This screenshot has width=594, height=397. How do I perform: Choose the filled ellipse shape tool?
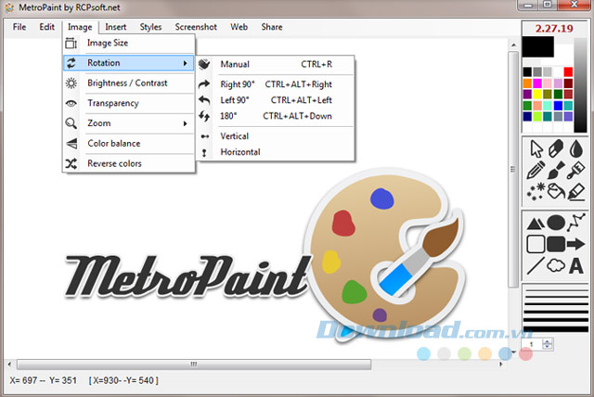tap(556, 223)
